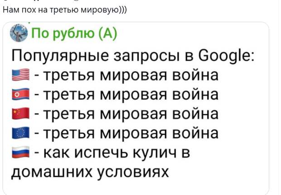The height and width of the screenshot is (195, 281).
Task: Click the word как after the Russia flag
Action: pos(57,152)
